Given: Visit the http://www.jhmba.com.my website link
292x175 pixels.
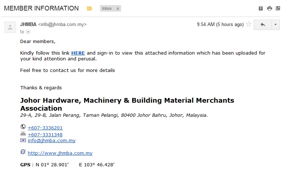Looking at the screenshot, I should [60, 153].
